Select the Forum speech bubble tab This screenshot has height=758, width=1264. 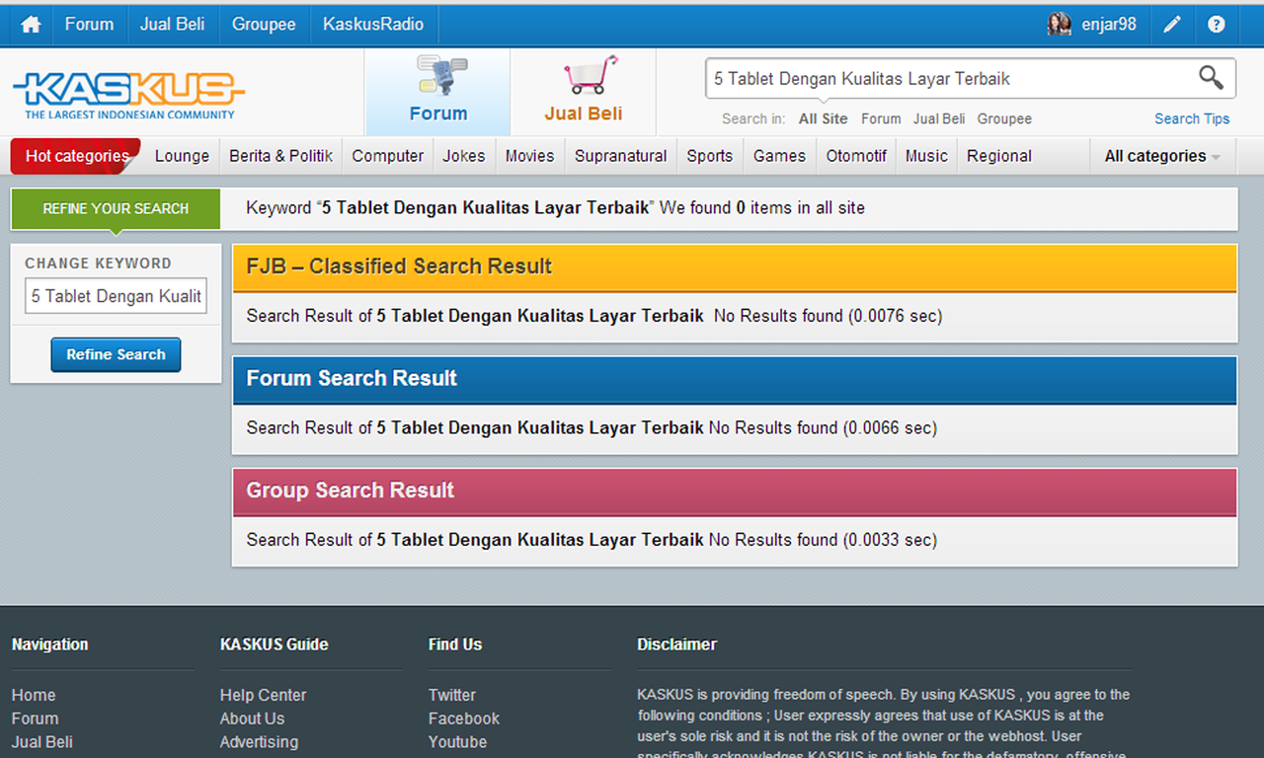pyautogui.click(x=438, y=91)
